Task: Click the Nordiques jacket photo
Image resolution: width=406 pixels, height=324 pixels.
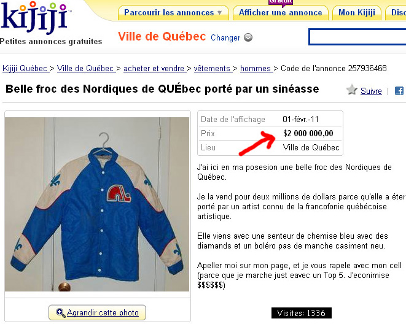Action: (97, 204)
